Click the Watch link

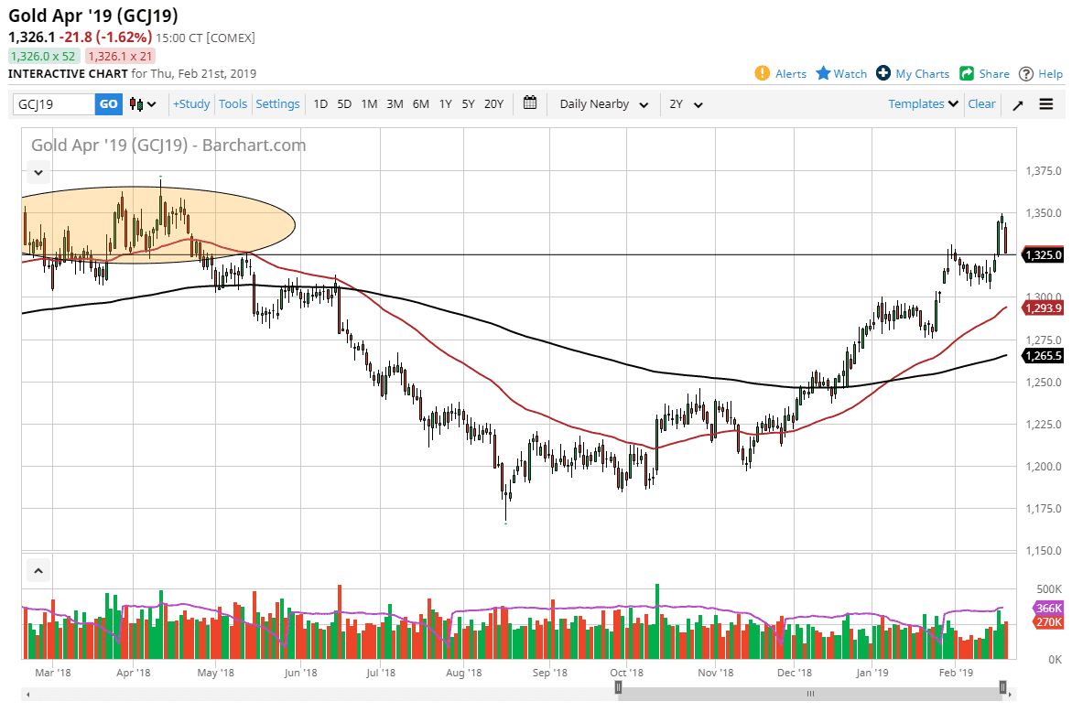pyautogui.click(x=850, y=74)
